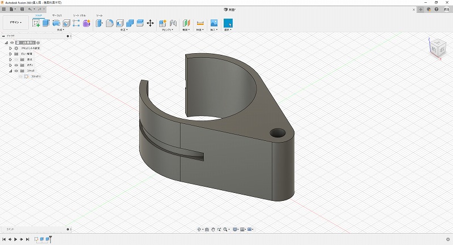Click the Extrude tool icon
The width and height of the screenshot is (453, 245).
(46, 23)
